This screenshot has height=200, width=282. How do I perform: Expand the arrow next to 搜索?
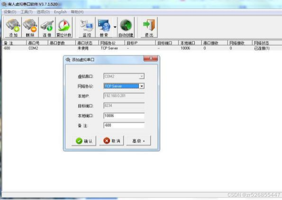point(115,27)
